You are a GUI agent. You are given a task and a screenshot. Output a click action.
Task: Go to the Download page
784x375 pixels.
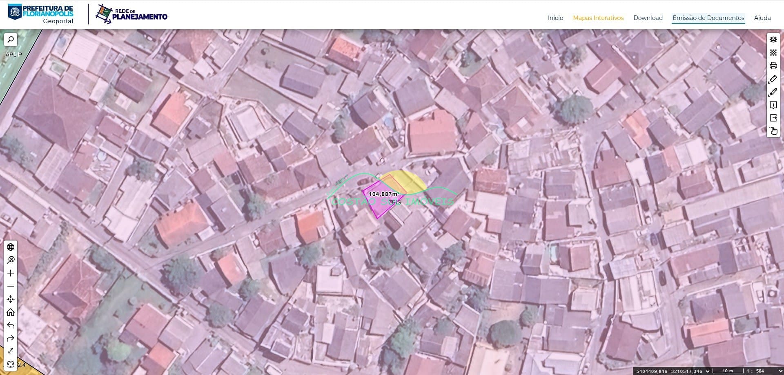tap(648, 18)
